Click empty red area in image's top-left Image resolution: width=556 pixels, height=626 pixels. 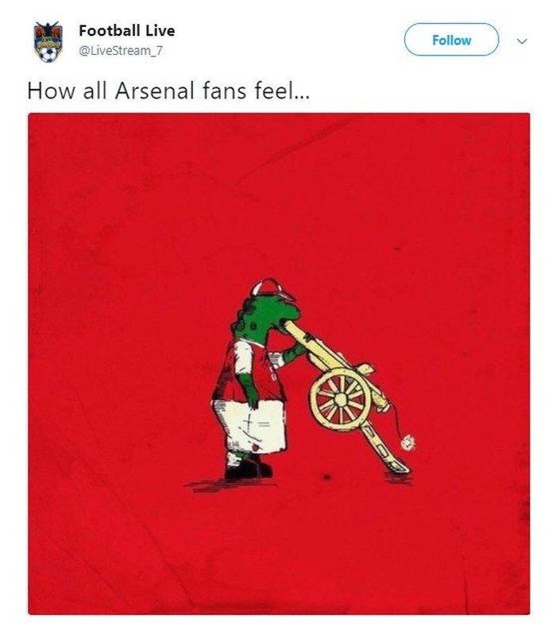click(95, 175)
